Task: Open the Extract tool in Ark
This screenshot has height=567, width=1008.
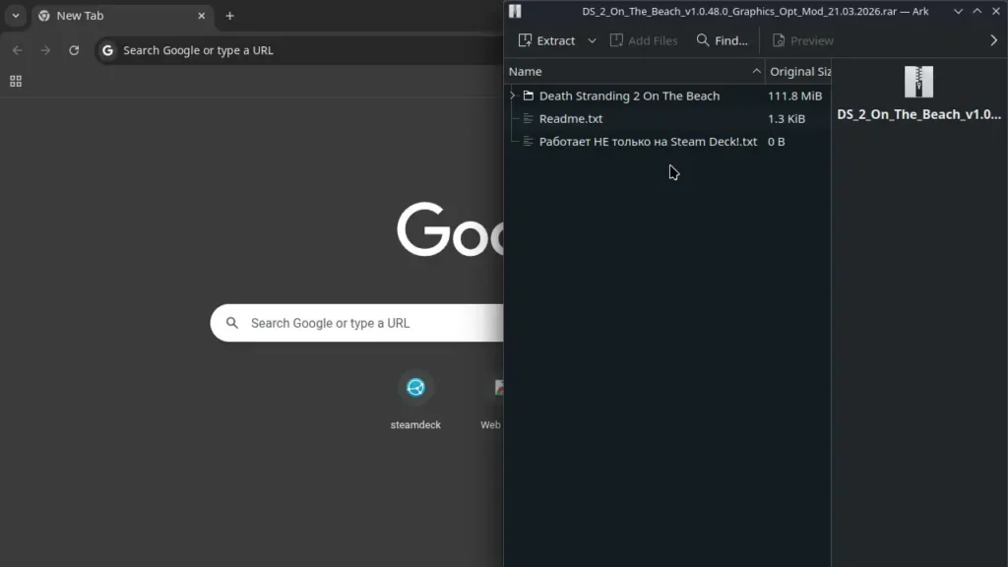Action: (x=549, y=40)
